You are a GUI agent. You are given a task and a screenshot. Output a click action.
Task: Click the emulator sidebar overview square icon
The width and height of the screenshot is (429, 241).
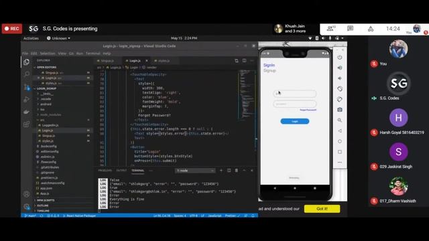click(x=340, y=152)
